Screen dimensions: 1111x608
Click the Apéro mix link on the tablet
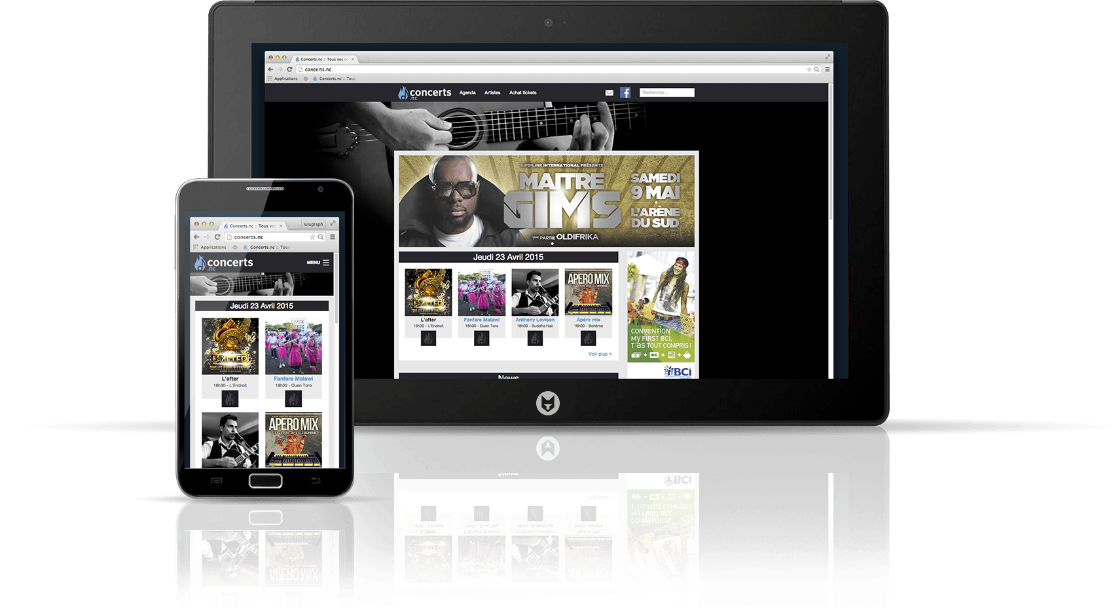[589, 320]
